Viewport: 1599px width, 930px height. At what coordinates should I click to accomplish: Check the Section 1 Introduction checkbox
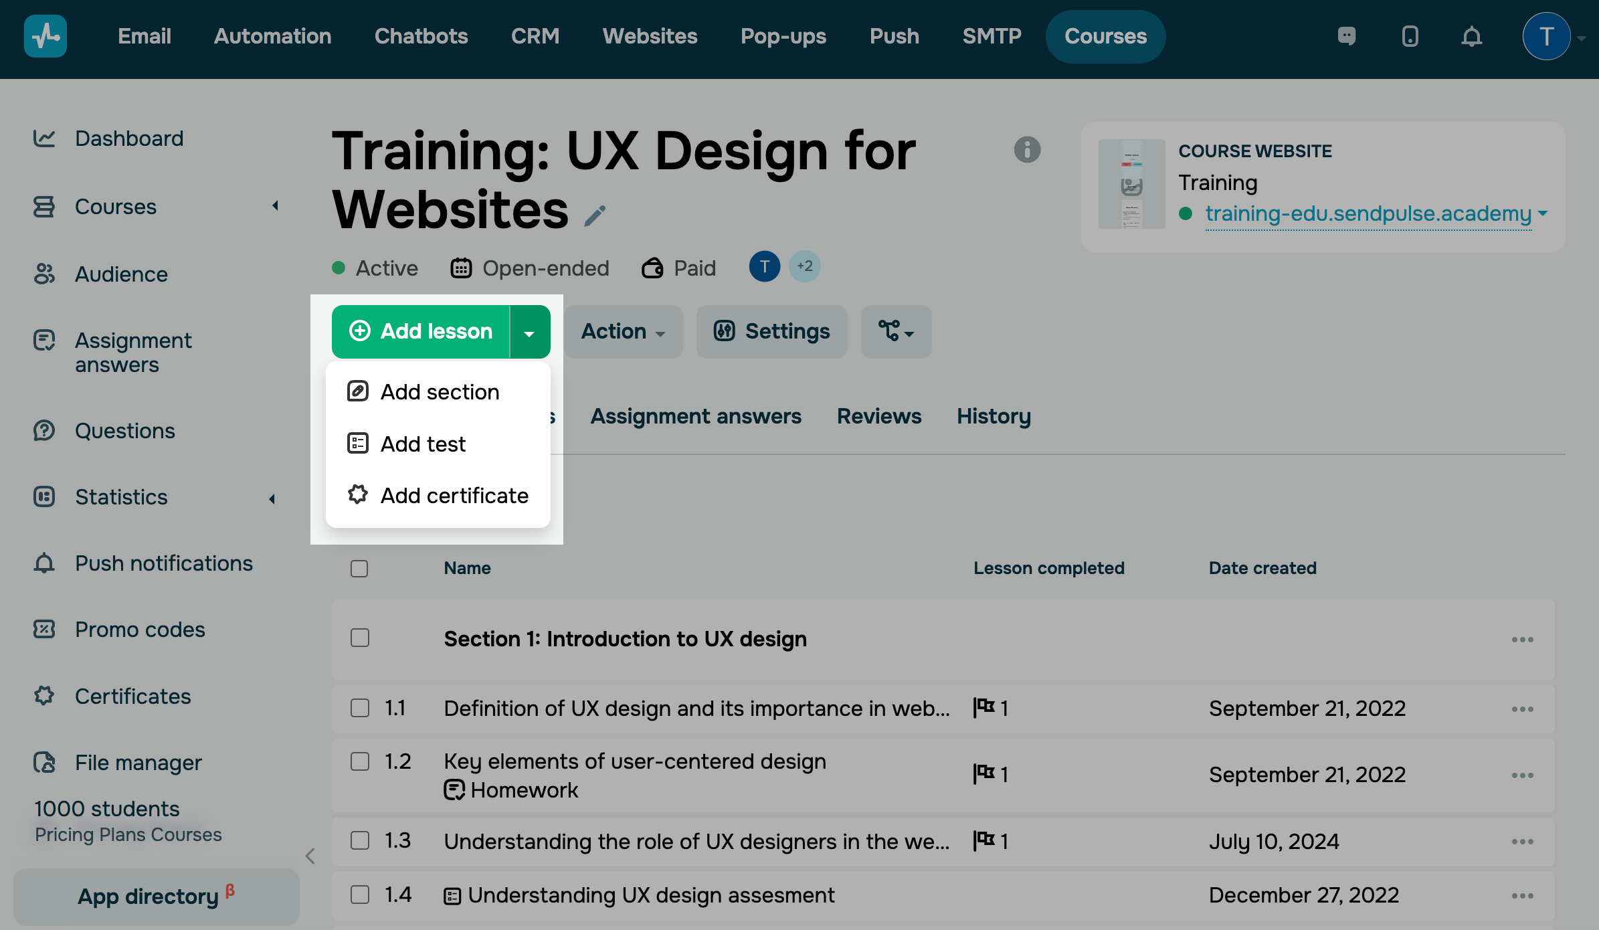359,638
